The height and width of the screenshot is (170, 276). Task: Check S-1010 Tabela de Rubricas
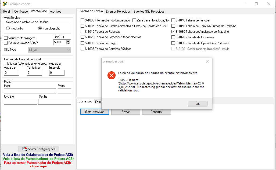point(82,31)
